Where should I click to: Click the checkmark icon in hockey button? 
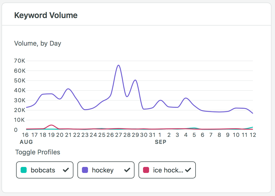[127, 170]
